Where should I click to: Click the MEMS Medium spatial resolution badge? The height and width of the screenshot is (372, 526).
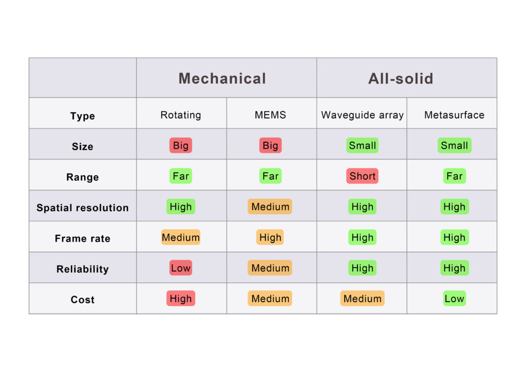(270, 207)
